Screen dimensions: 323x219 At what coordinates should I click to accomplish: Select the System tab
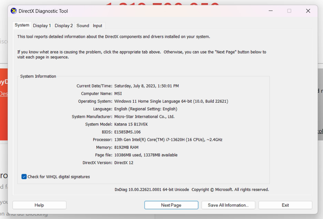22,25
